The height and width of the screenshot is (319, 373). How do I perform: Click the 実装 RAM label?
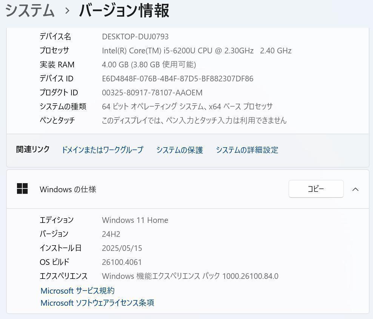tap(57, 64)
